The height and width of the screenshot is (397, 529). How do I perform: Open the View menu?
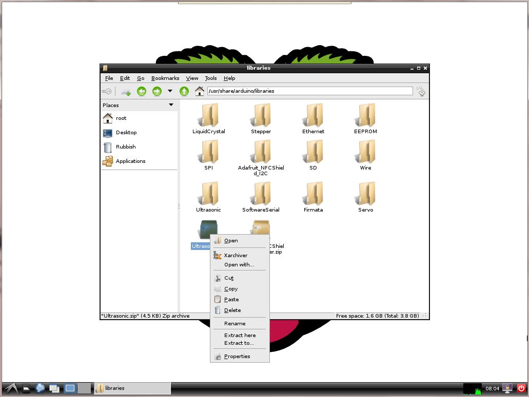[192, 78]
